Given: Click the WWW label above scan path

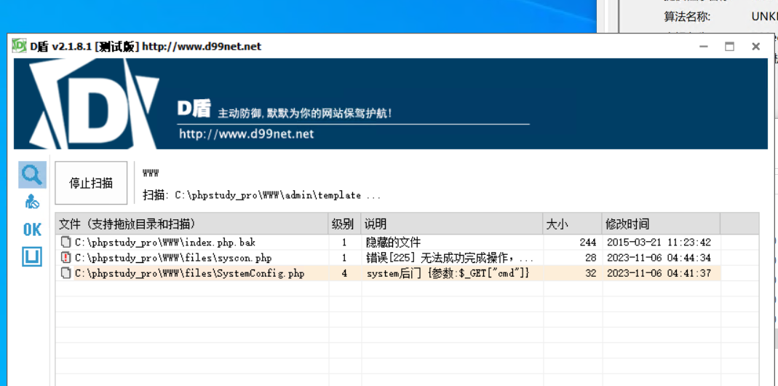Looking at the screenshot, I should (151, 173).
